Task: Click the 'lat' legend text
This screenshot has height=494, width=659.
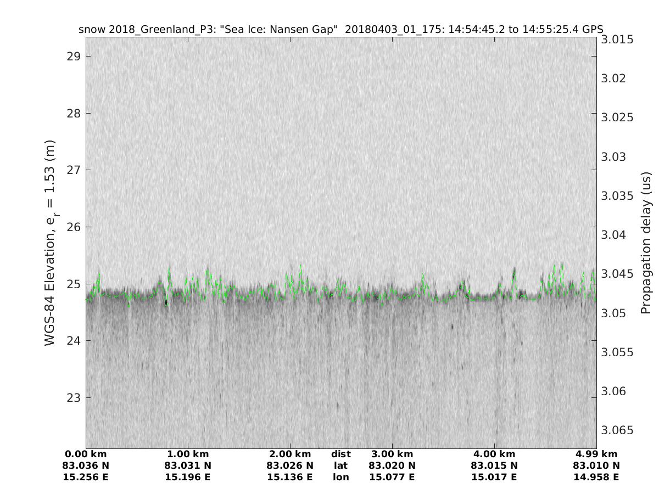Action: [340, 466]
